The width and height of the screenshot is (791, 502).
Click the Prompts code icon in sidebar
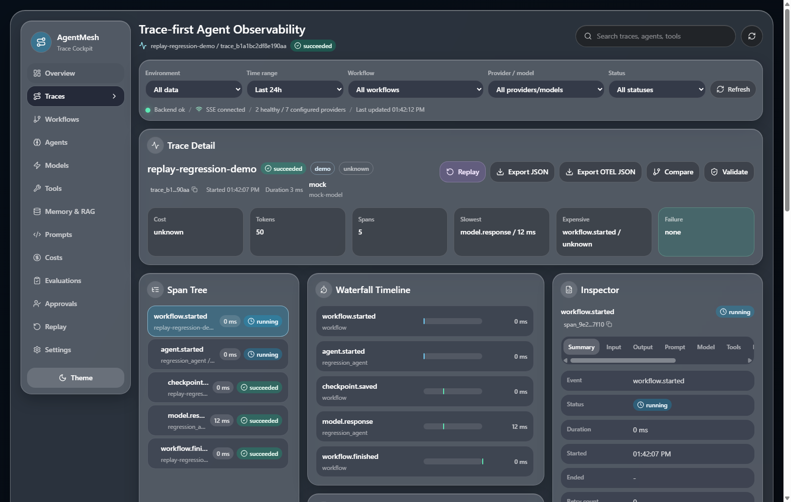(37, 234)
